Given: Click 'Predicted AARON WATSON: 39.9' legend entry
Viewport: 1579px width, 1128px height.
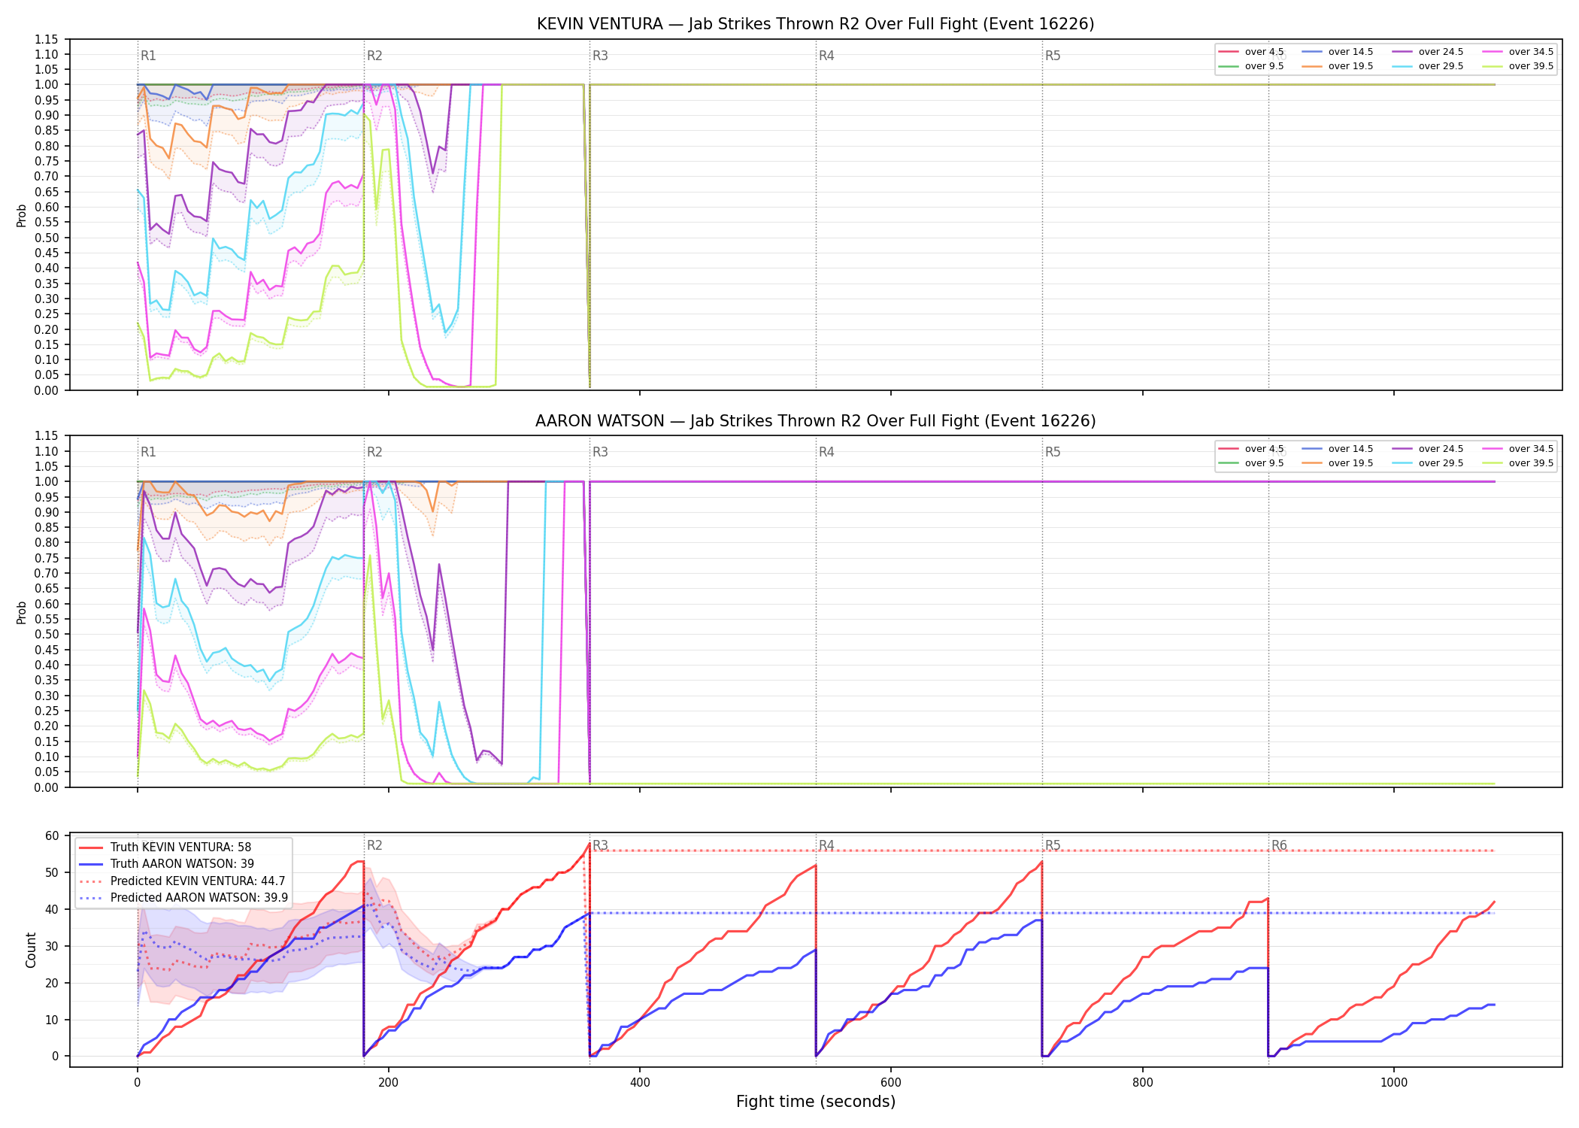Looking at the screenshot, I should (183, 897).
